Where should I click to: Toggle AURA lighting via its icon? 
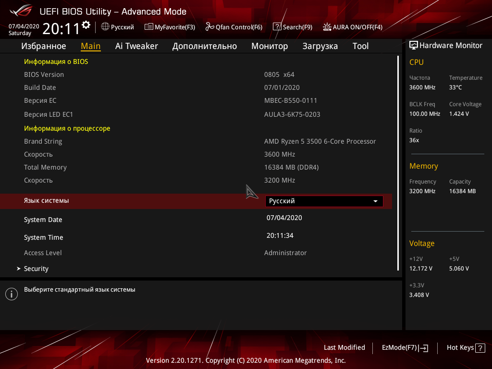327,27
